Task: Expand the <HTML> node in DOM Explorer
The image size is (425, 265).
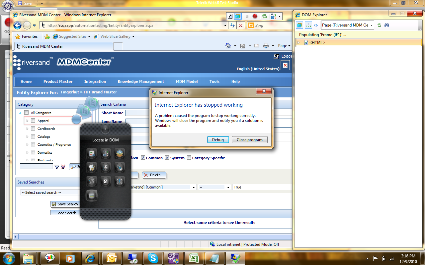Action: [x=298, y=43]
